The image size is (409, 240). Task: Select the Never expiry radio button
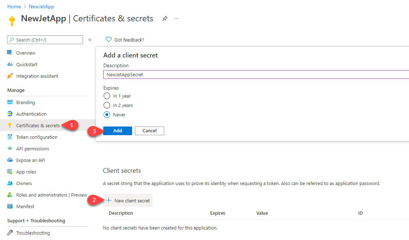[x=107, y=115]
